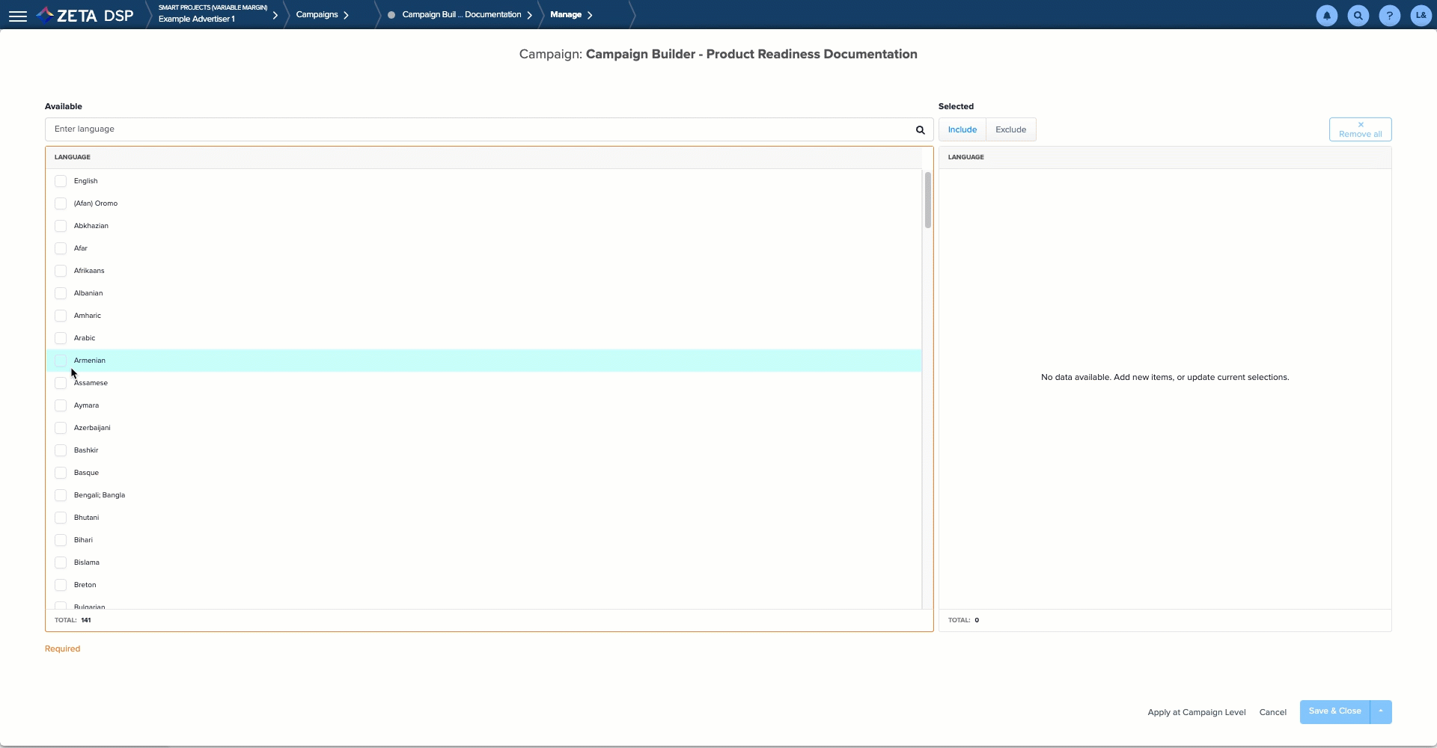Open the notifications bell
The image size is (1437, 748).
point(1326,16)
